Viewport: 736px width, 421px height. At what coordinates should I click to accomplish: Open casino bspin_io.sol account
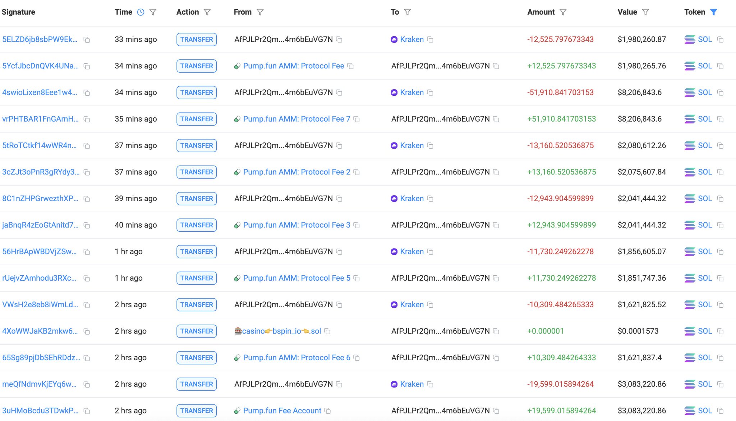tap(278, 331)
